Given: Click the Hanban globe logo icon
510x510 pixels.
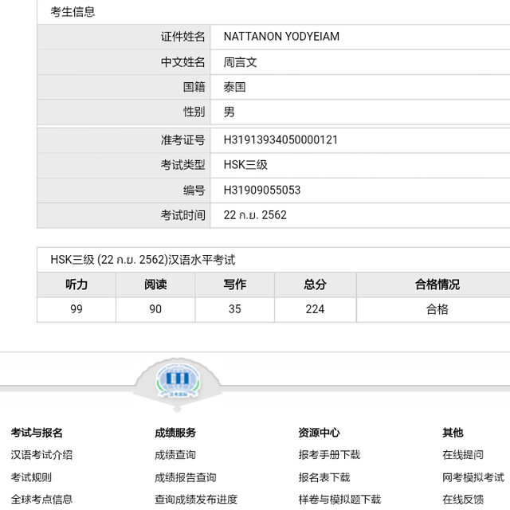Looking at the screenshot, I should pyautogui.click(x=178, y=380).
